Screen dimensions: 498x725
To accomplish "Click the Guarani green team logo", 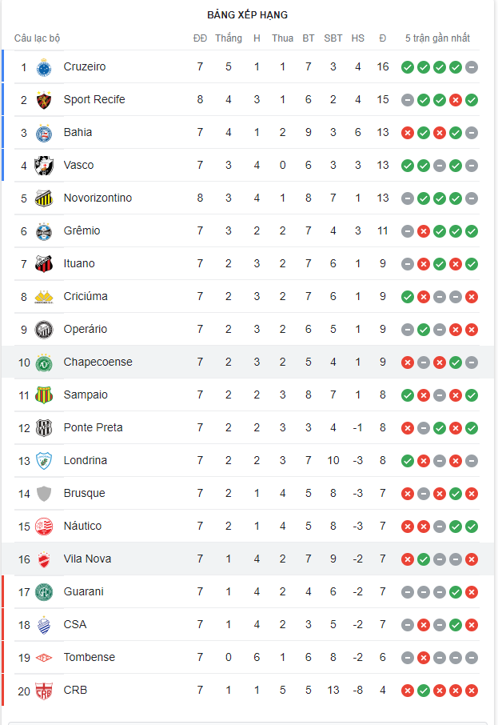I will pyautogui.click(x=44, y=592).
